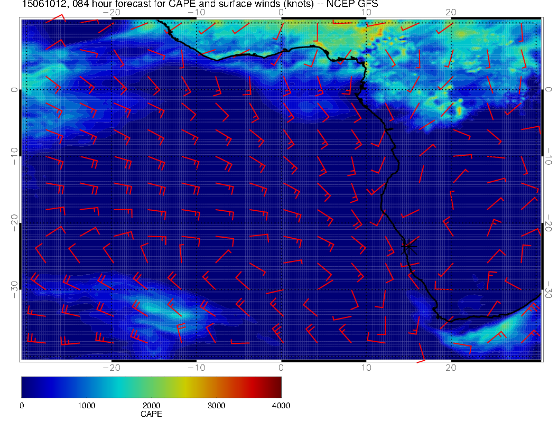Click the "10" longitude label on bottom axis
Image resolution: width=558 pixels, height=431 pixels.
click(x=366, y=367)
